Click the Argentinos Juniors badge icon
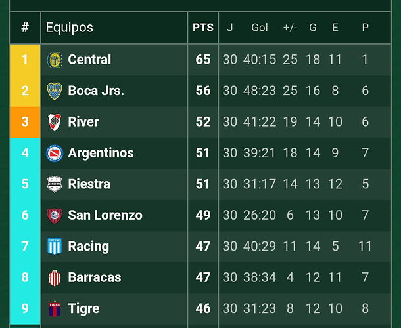 pyautogui.click(x=54, y=153)
